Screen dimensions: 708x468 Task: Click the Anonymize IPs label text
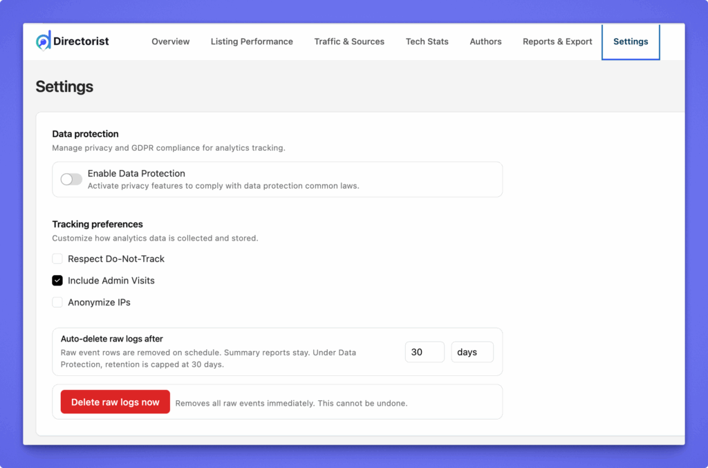99,302
